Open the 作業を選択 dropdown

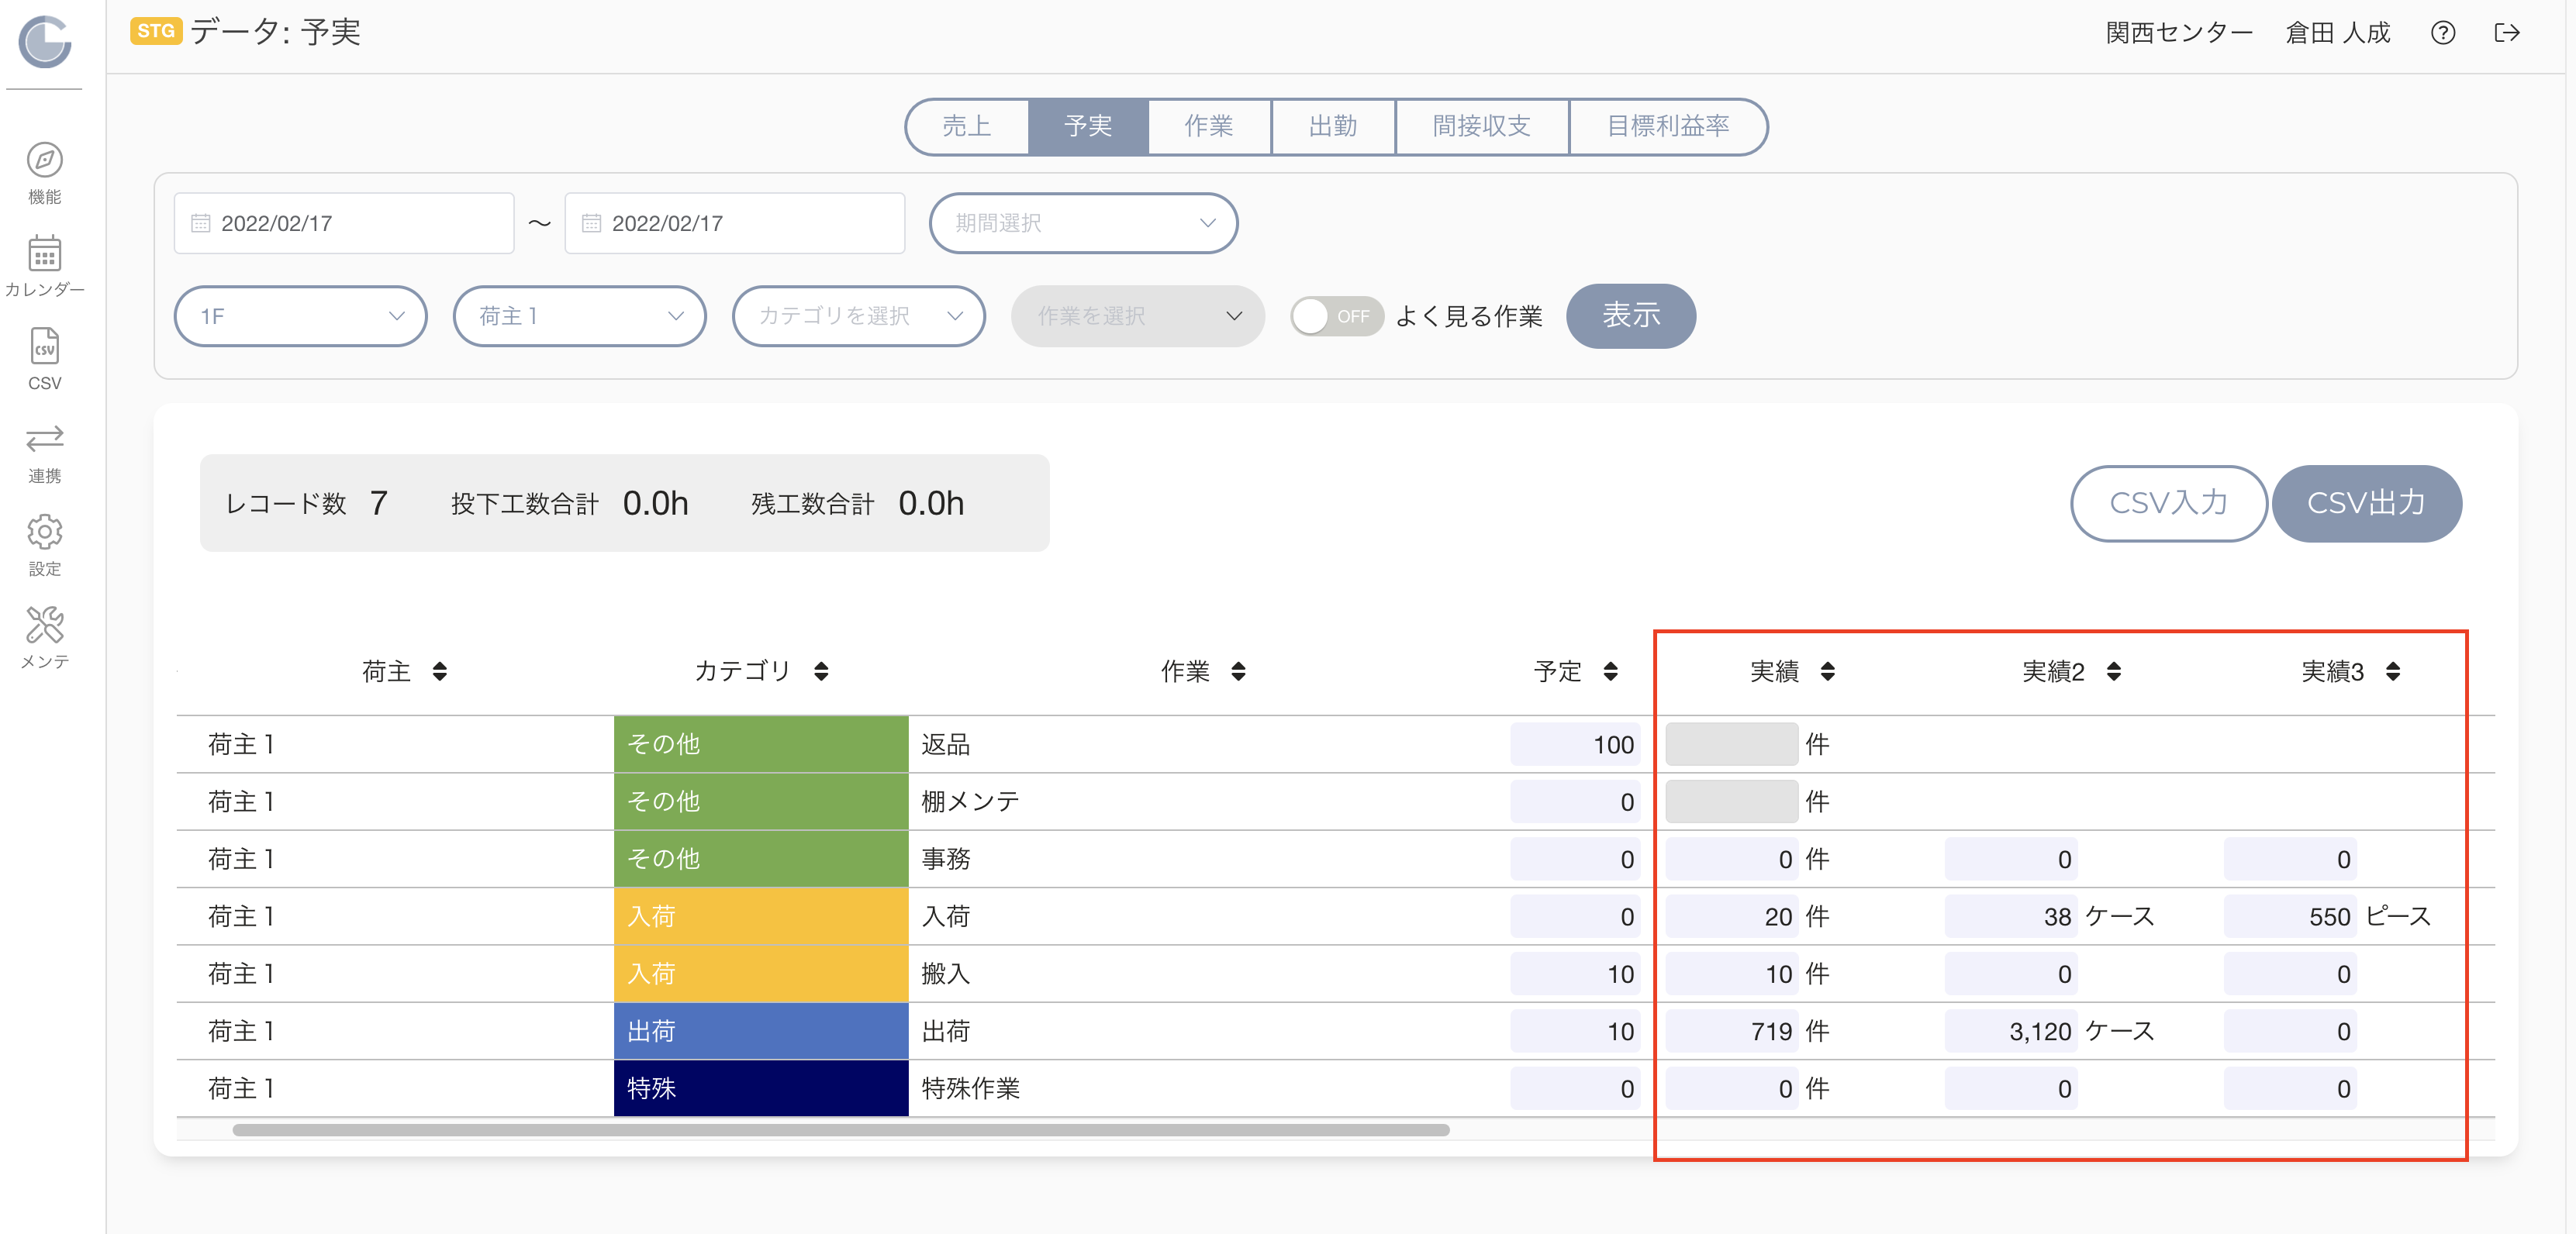[x=1138, y=316]
